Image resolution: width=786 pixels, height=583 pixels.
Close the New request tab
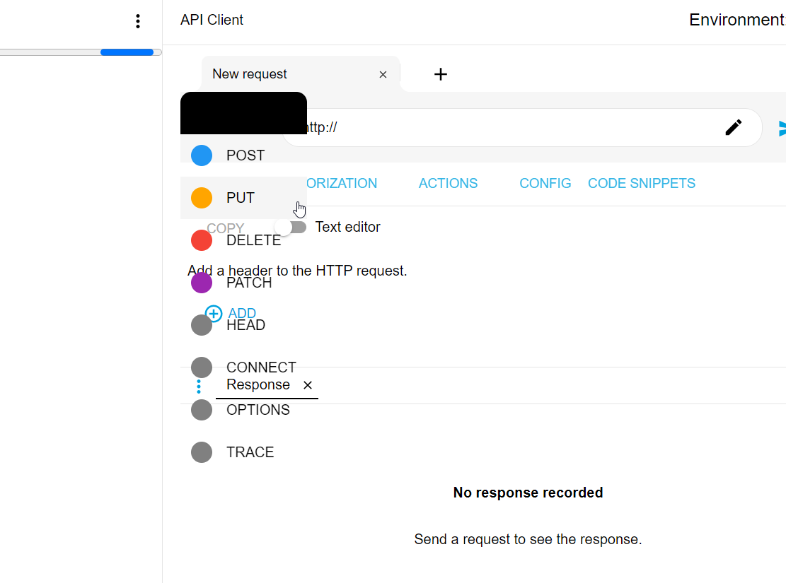pos(383,75)
